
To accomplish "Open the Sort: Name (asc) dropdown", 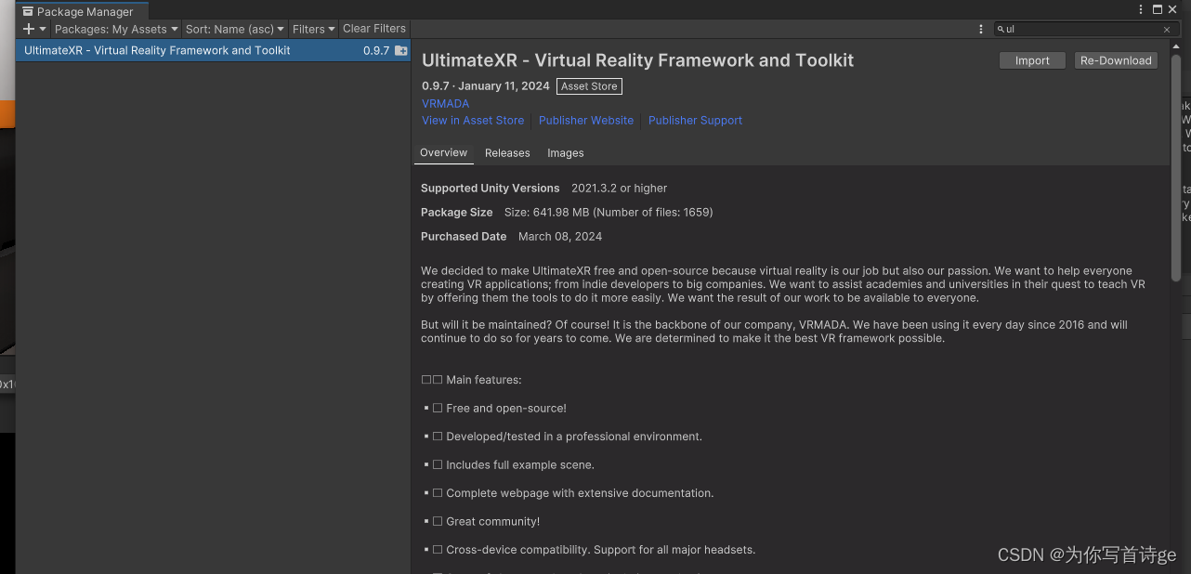I will coord(235,29).
